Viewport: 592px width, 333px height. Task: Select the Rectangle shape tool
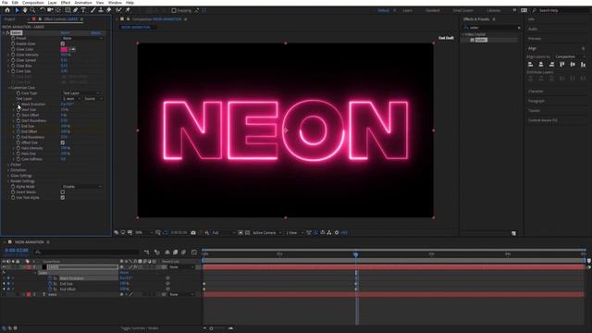pos(68,10)
